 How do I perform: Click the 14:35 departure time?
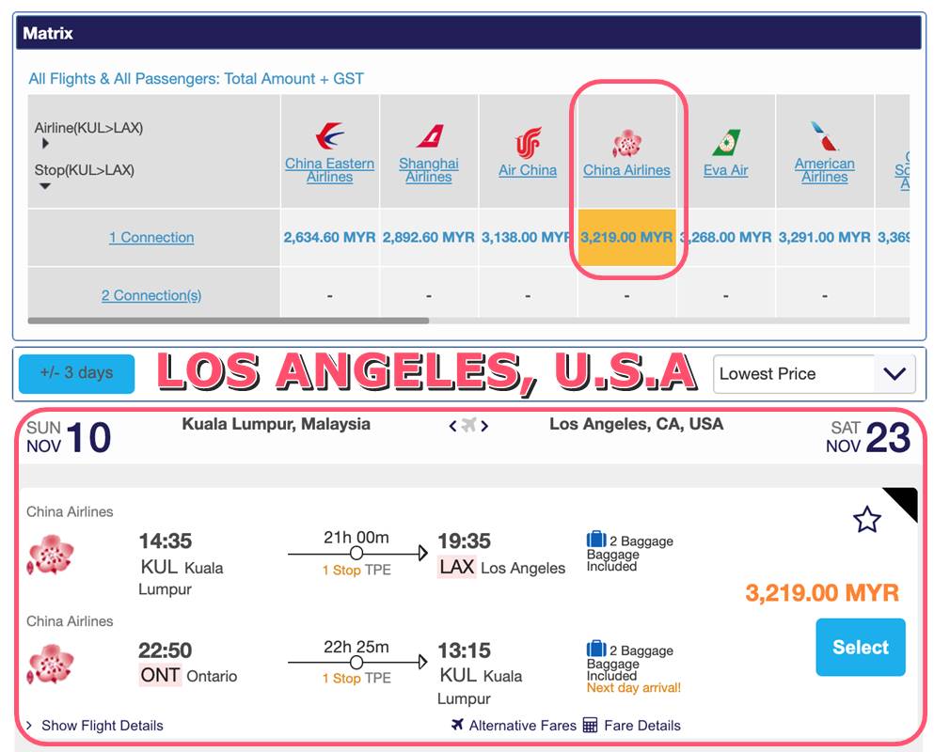(x=165, y=540)
